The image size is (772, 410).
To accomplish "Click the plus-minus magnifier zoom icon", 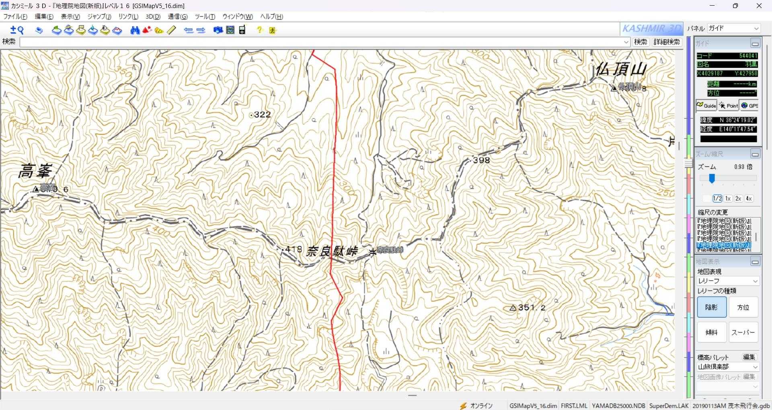I will [17, 30].
